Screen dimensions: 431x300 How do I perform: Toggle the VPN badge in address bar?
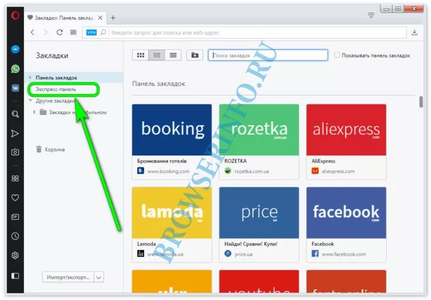(91, 32)
